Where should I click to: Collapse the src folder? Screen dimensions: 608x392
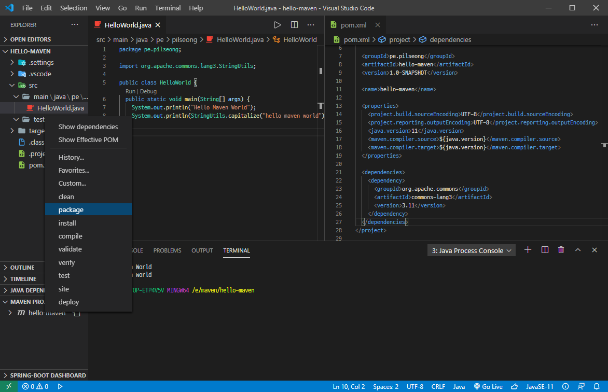point(44,86)
